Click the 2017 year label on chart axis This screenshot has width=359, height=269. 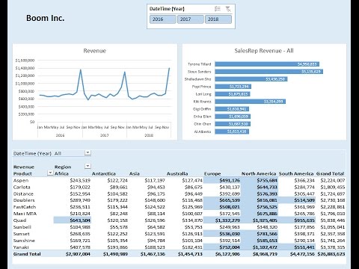(x=104, y=135)
